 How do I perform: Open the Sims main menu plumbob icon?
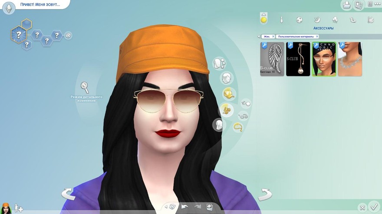click(9, 8)
